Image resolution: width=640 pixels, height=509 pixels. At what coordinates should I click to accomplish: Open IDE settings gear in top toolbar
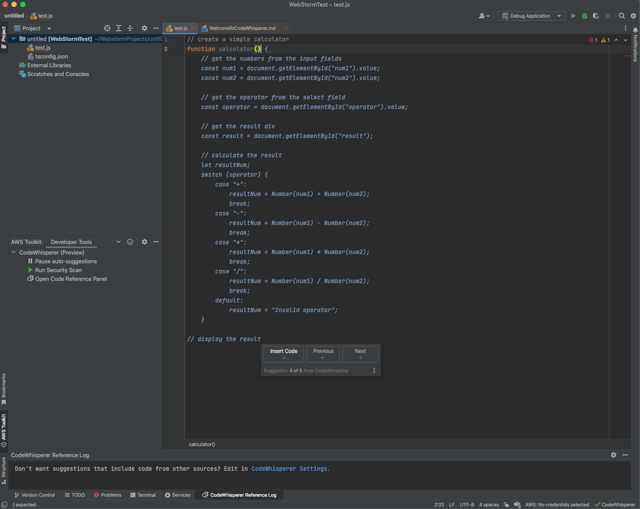coord(633,16)
